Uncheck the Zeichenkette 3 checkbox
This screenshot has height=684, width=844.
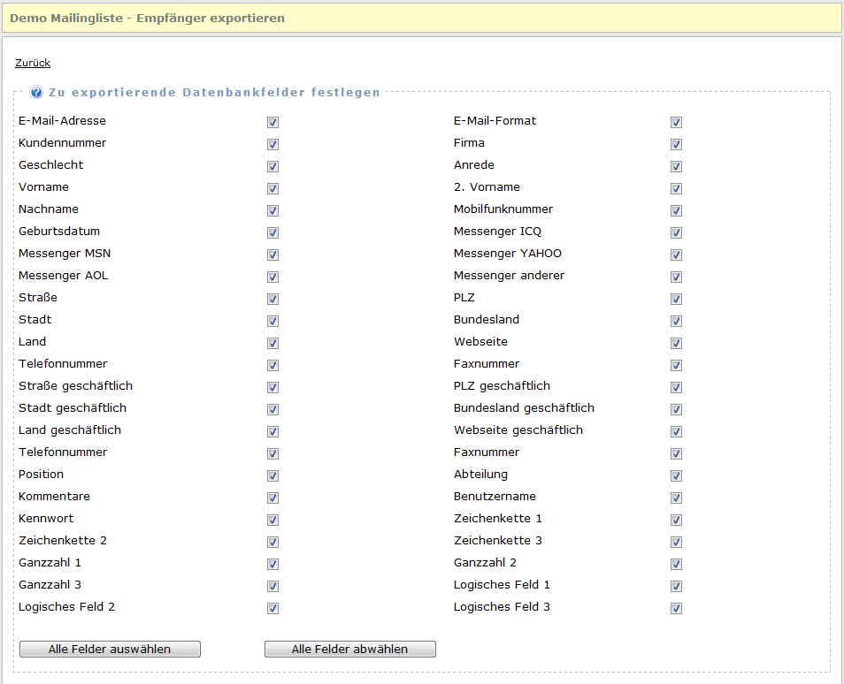676,542
